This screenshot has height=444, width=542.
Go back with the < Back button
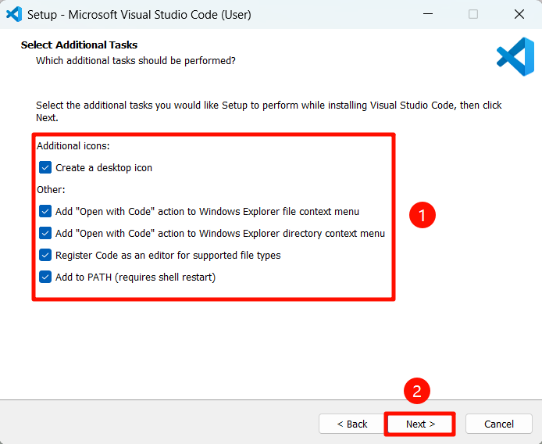351,424
